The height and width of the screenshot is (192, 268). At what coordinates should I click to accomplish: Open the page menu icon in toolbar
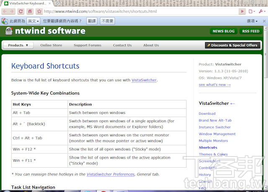tap(252, 11)
